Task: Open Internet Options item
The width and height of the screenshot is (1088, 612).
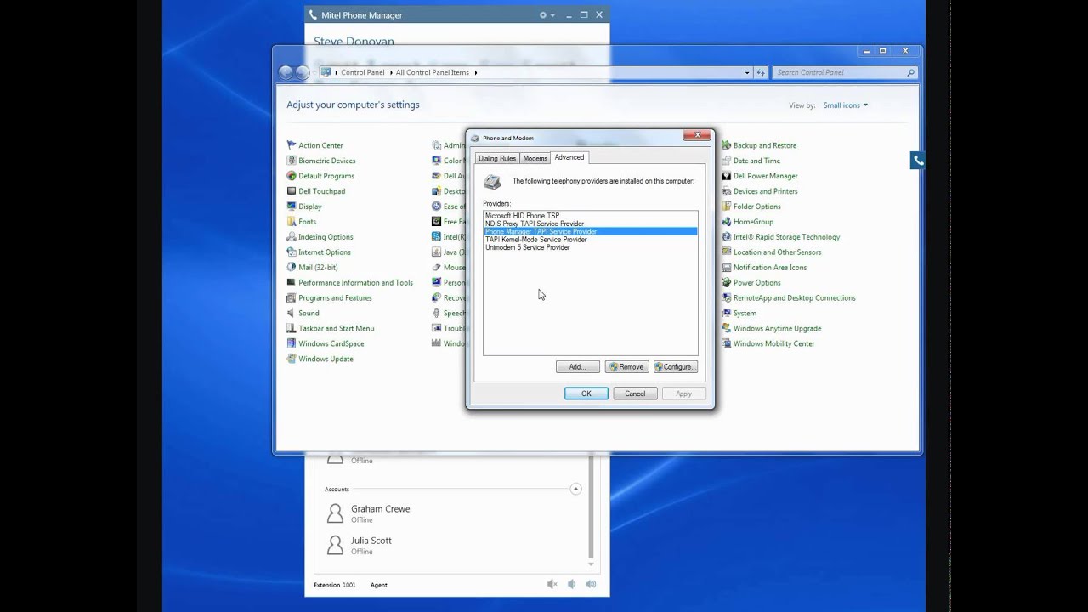Action: (x=324, y=252)
